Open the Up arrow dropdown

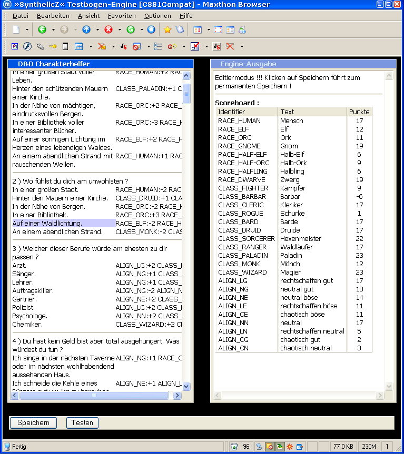97,29
